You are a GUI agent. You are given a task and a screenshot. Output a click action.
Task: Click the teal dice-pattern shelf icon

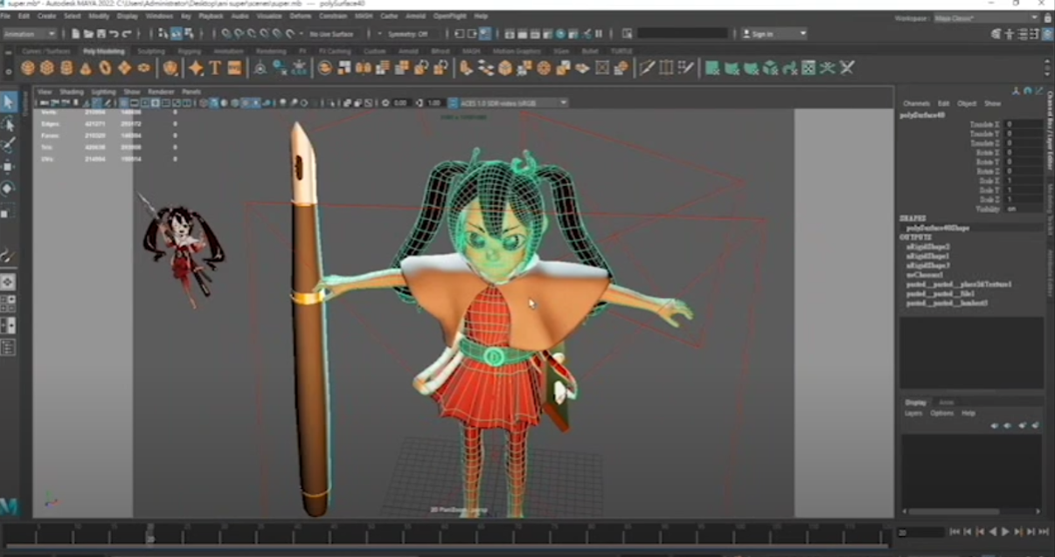tap(809, 68)
